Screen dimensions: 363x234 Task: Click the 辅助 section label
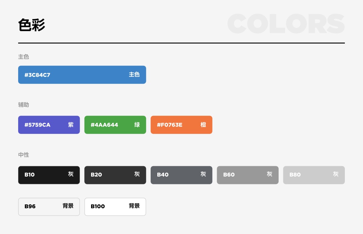tap(24, 105)
